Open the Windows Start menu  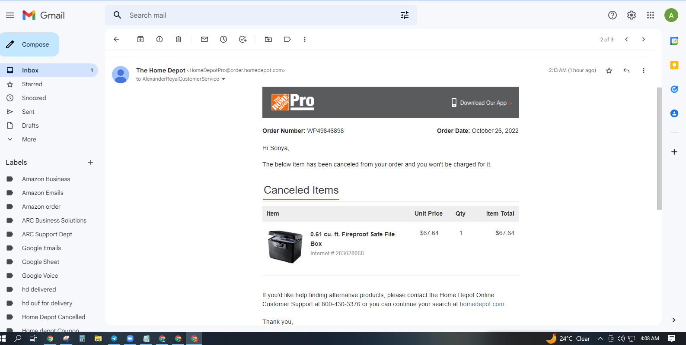pos(3,339)
